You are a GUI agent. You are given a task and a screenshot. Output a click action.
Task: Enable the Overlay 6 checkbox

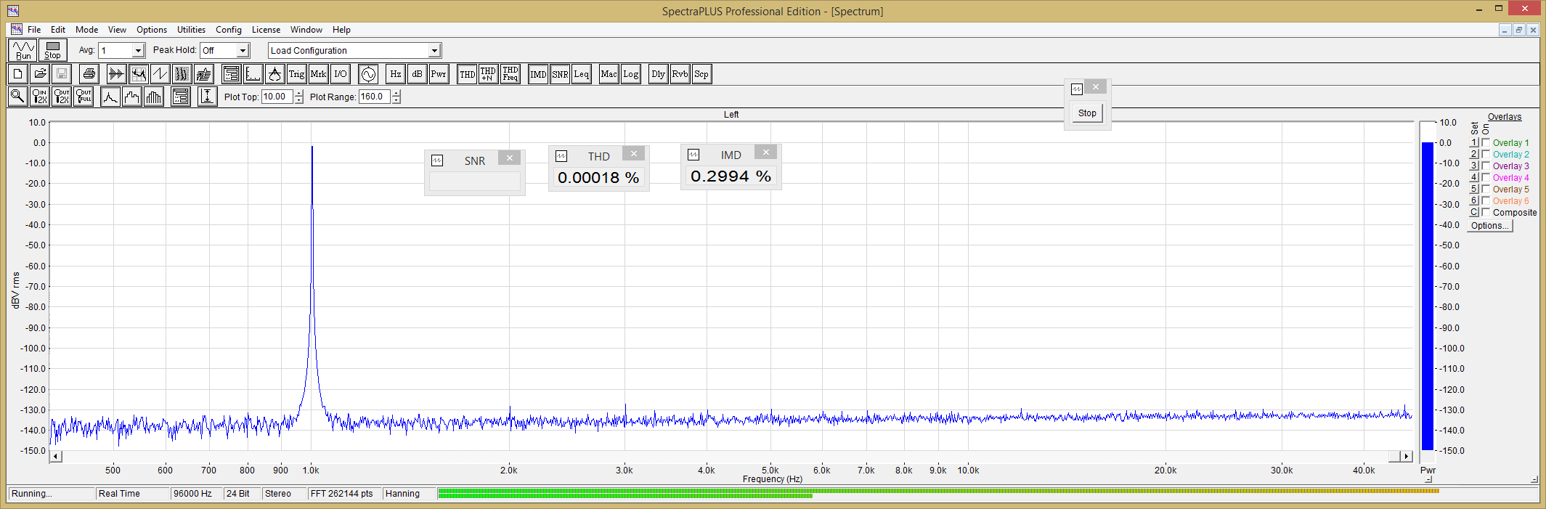(1486, 201)
